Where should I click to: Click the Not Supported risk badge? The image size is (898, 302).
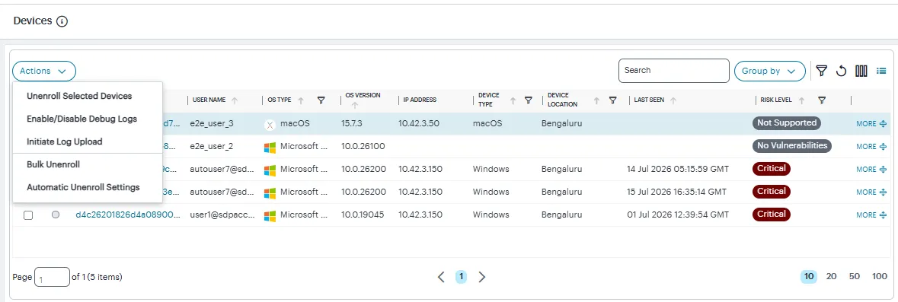point(786,123)
